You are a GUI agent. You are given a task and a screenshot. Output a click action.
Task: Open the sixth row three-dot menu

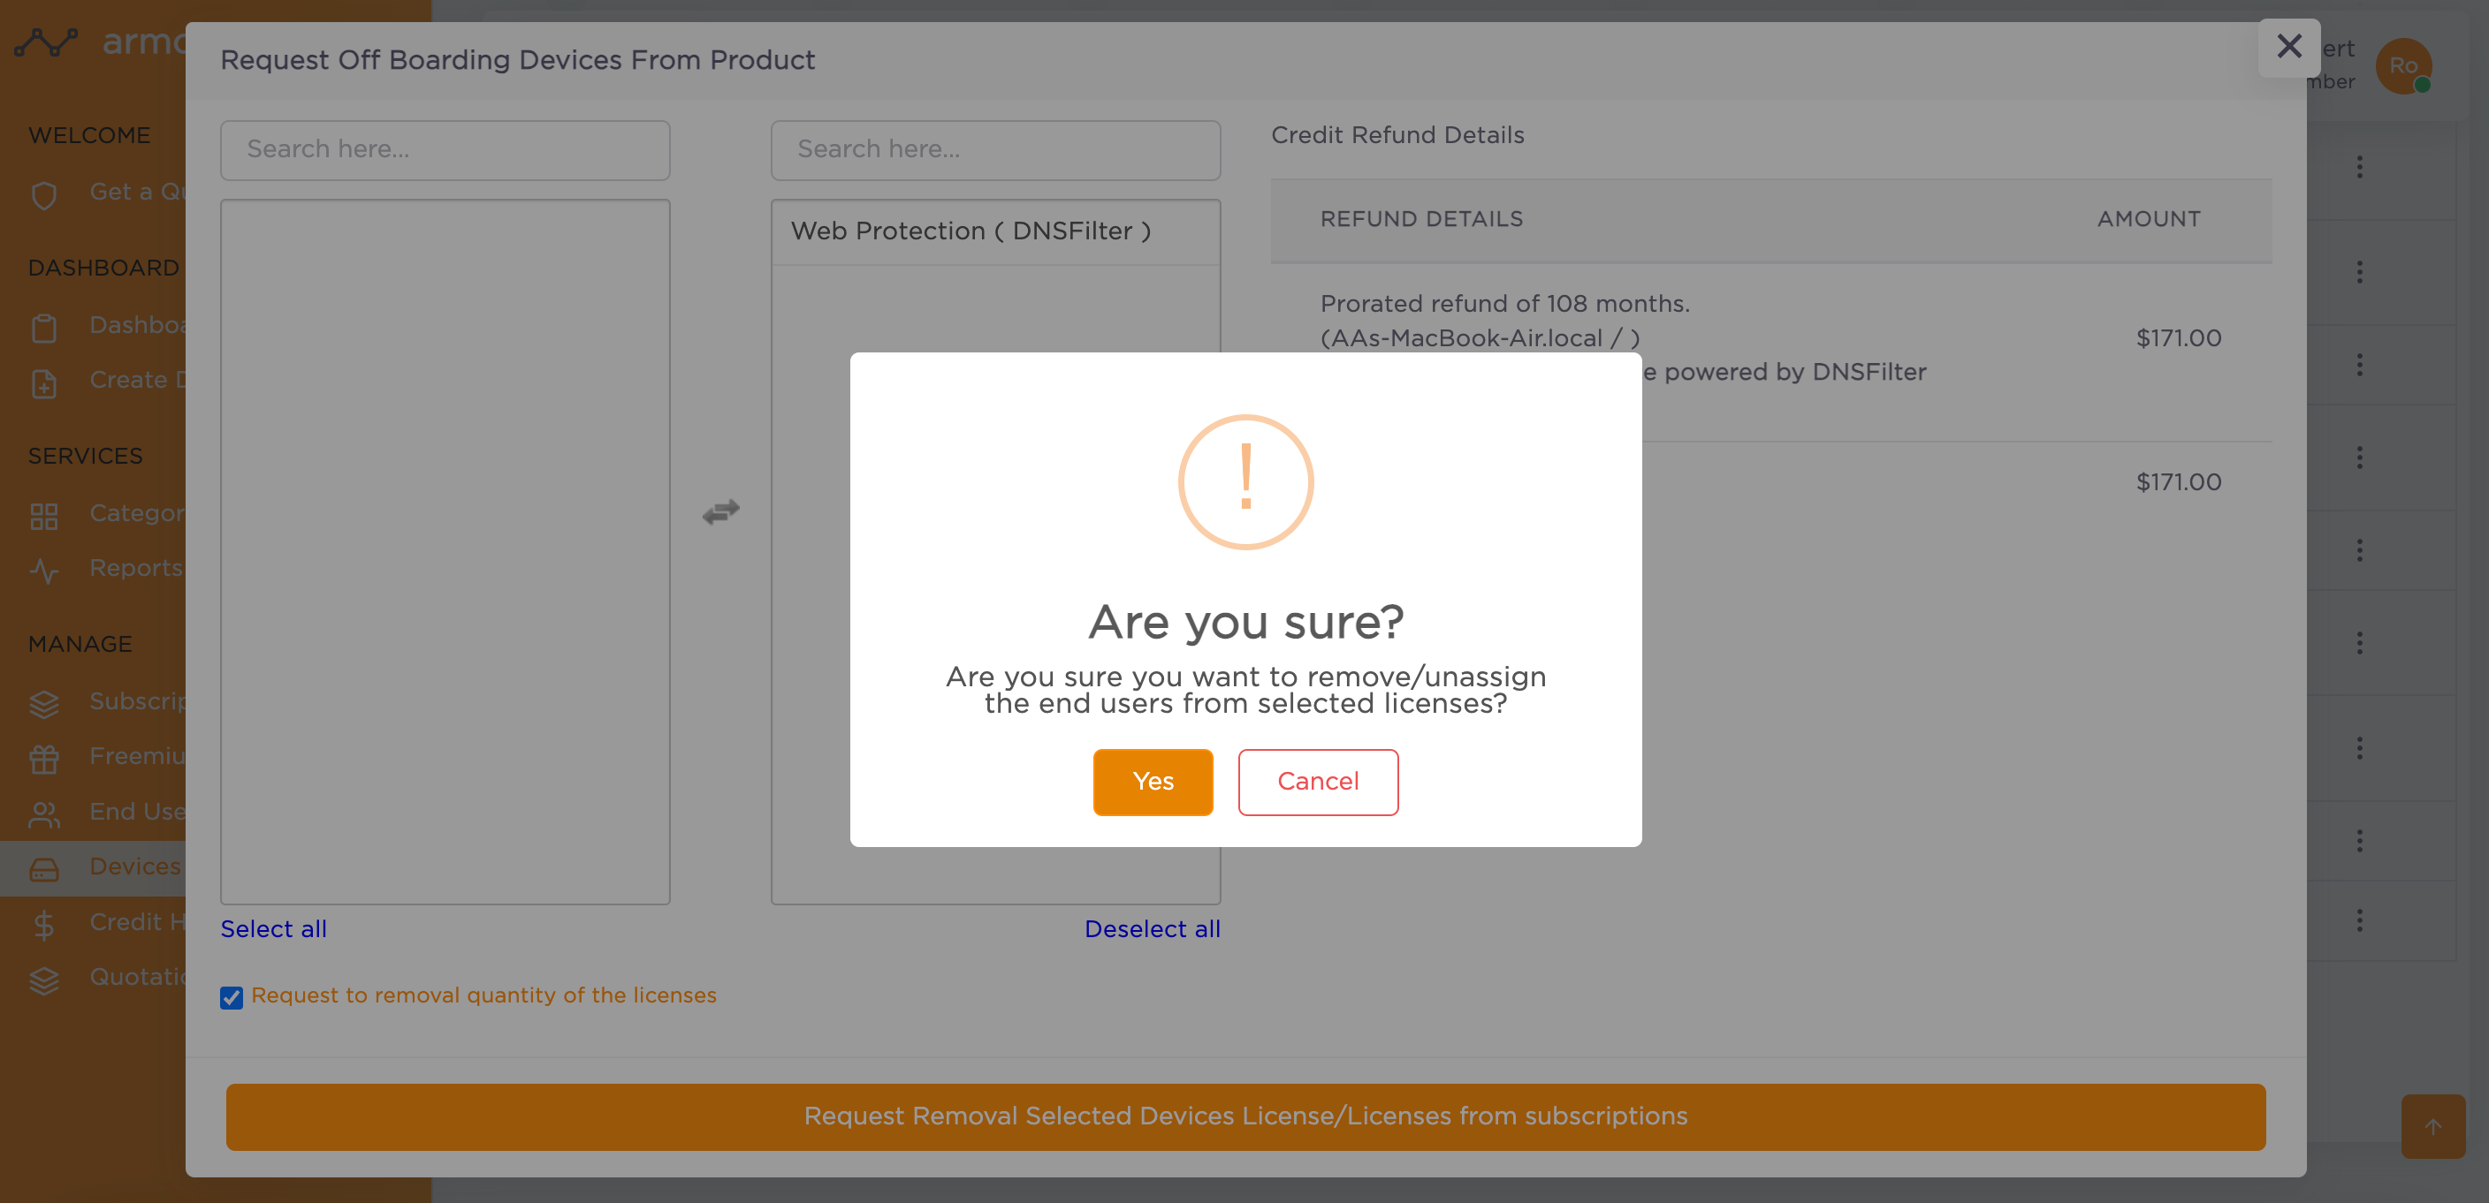tap(2360, 643)
